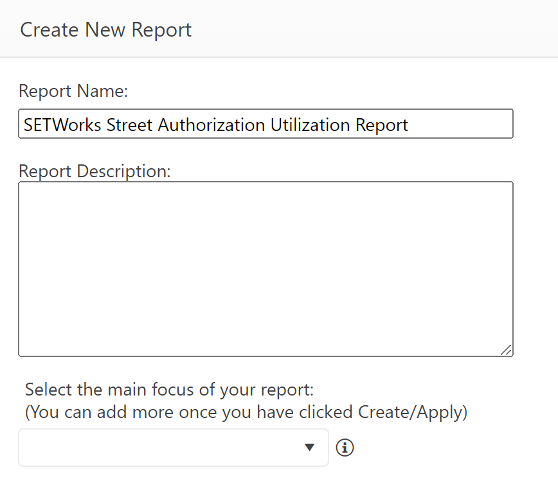Click the "Report Name:" label
This screenshot has width=558, height=479.
point(73,91)
